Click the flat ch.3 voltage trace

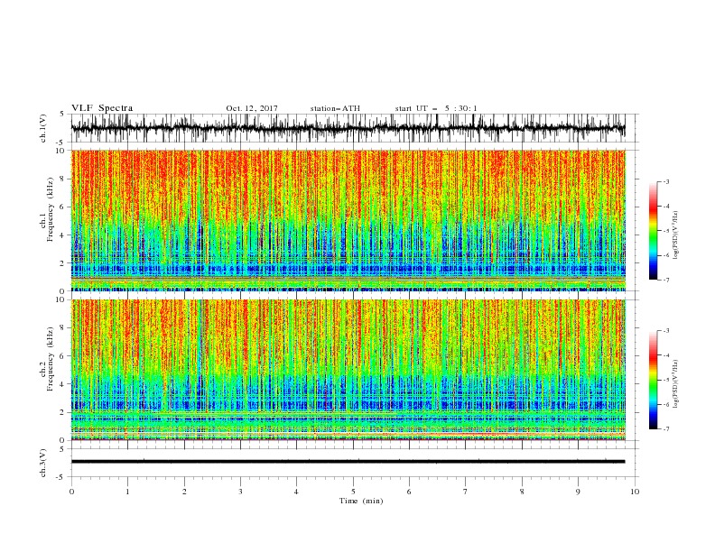coord(348,462)
